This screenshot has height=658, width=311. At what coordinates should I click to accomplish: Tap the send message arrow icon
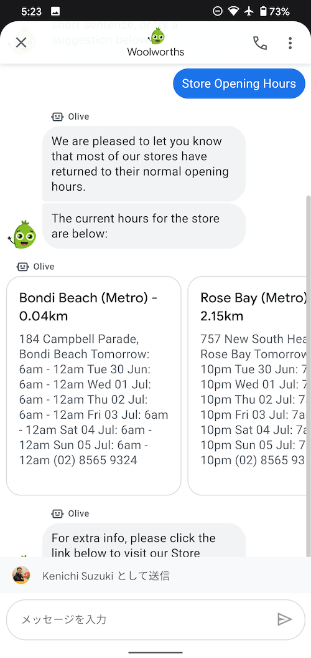(285, 619)
